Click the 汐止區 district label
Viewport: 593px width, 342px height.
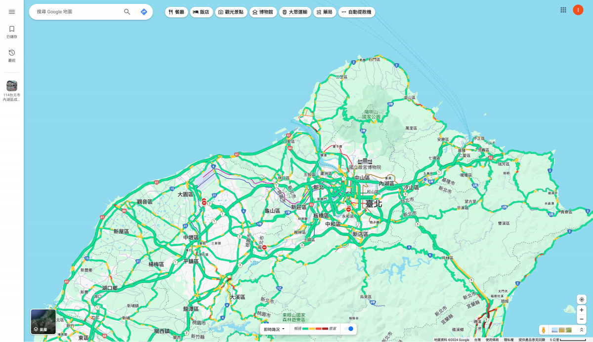click(x=411, y=187)
